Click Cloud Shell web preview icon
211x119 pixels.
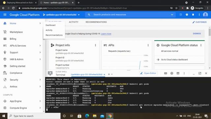[x=178, y=73]
